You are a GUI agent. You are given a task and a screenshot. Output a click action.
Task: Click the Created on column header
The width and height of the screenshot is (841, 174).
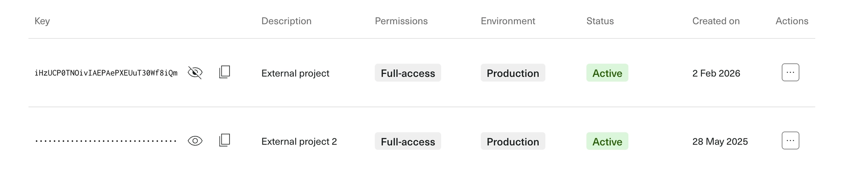coord(716,21)
